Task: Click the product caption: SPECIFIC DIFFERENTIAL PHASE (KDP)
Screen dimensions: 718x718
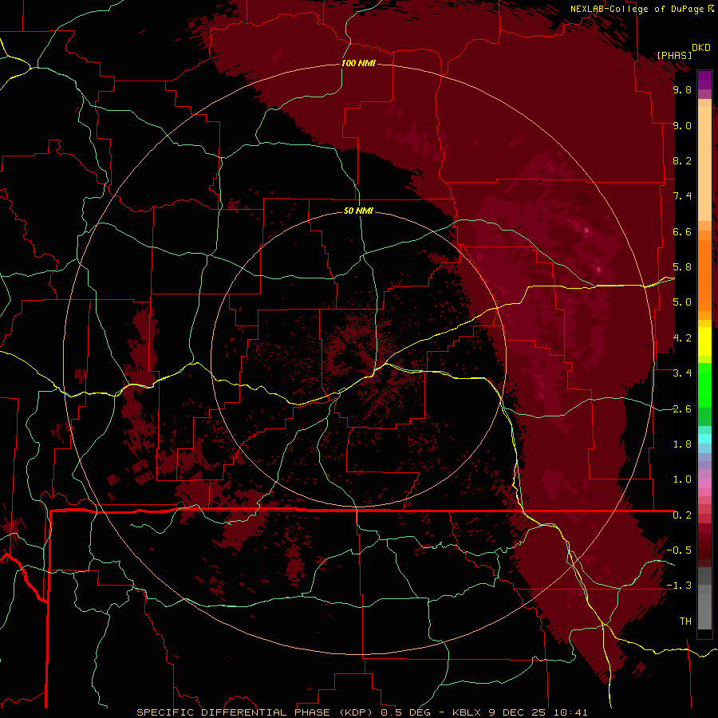Action: point(255,712)
